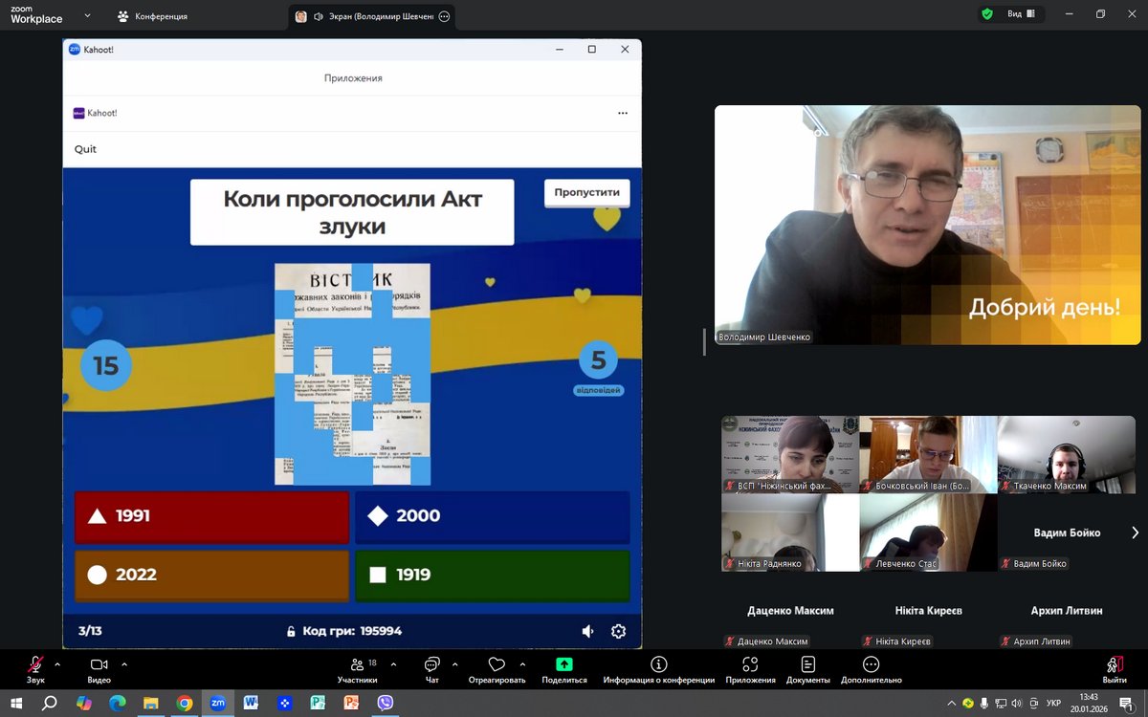1148x717 pixels.
Task: Click the Дополнительно more options icon
Action: tap(871, 665)
